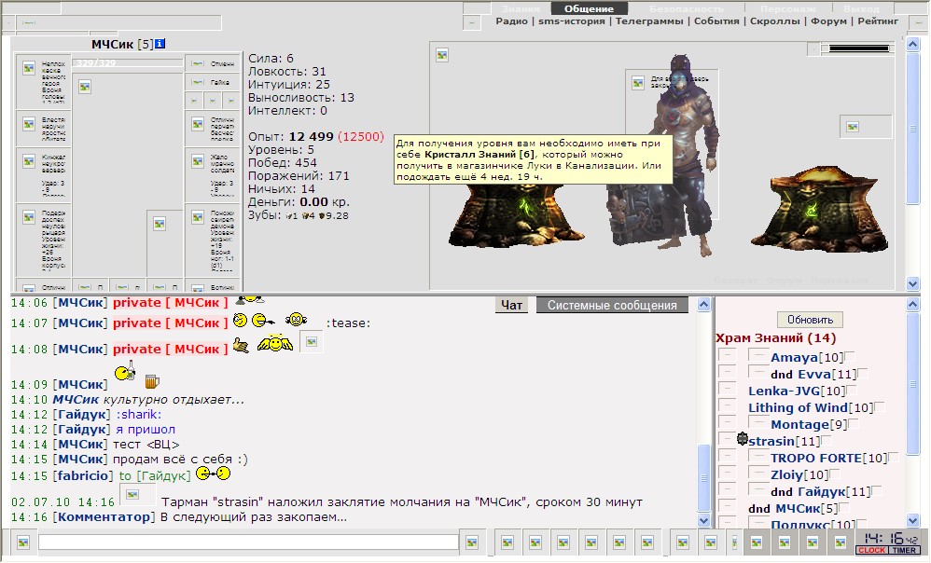931x563 pixels.
Task: Click the user list scrollbar thumb
Action: (x=912, y=384)
